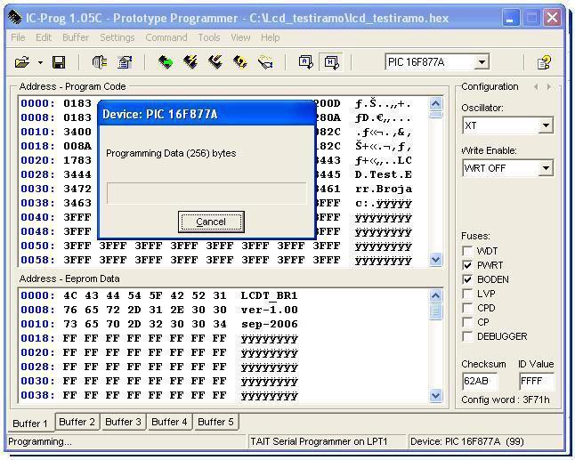Switch to Buffer 1 tab
This screenshot has height=460, width=575.
pyautogui.click(x=30, y=424)
